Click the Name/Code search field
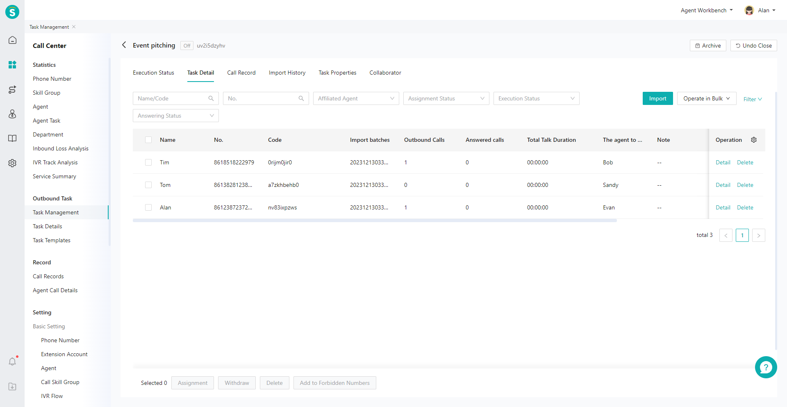This screenshot has height=407, width=787. click(x=175, y=98)
